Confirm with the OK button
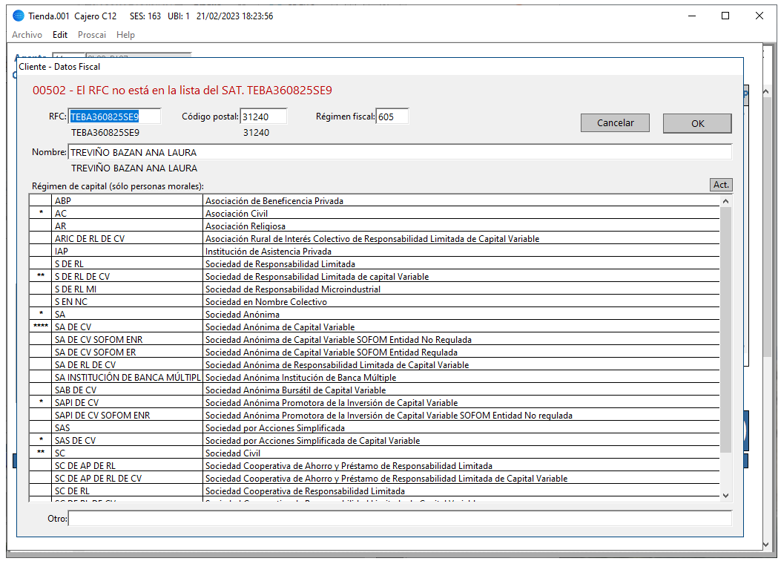Image resolution: width=781 pixels, height=564 pixels. pos(697,124)
